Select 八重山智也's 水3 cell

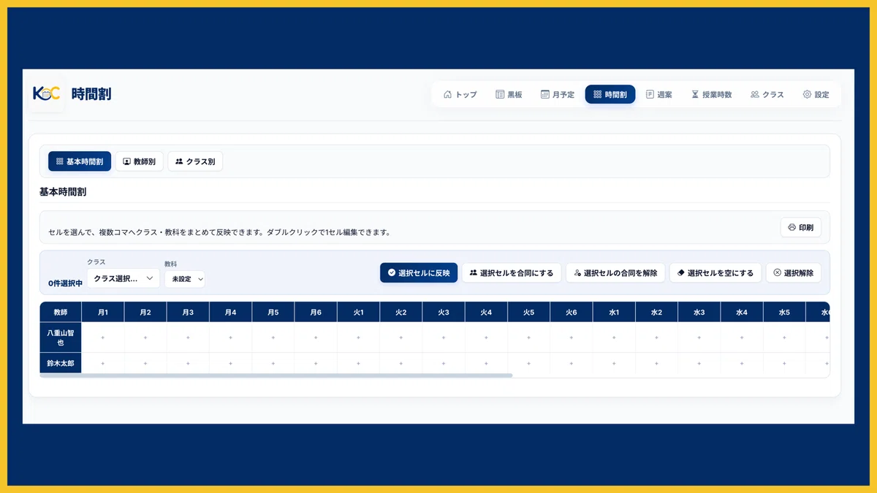[x=699, y=337]
